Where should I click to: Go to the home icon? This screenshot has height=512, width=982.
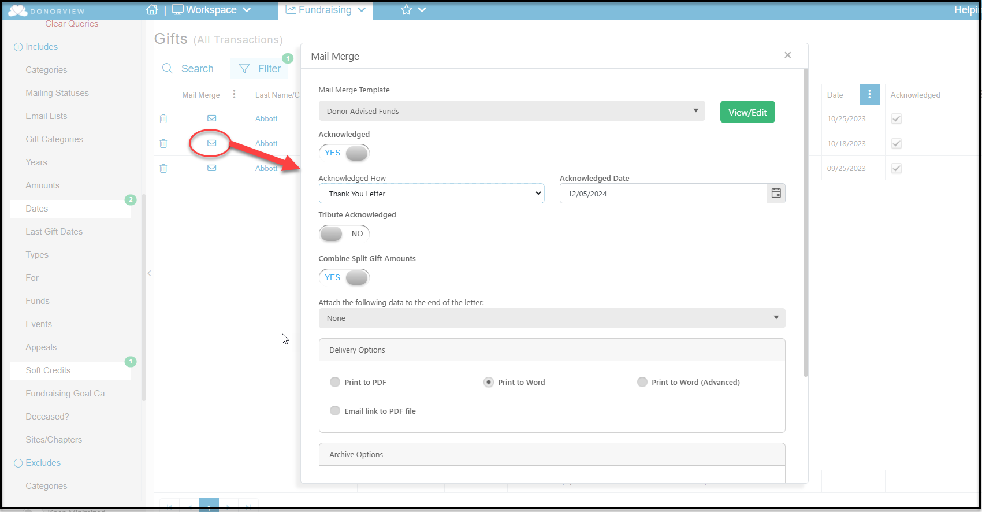pyautogui.click(x=152, y=10)
